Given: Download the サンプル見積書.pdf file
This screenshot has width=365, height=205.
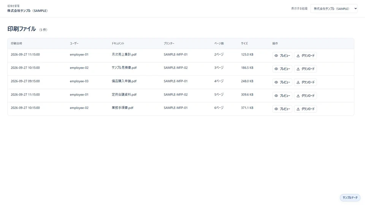Looking at the screenshot, I should coord(305,69).
